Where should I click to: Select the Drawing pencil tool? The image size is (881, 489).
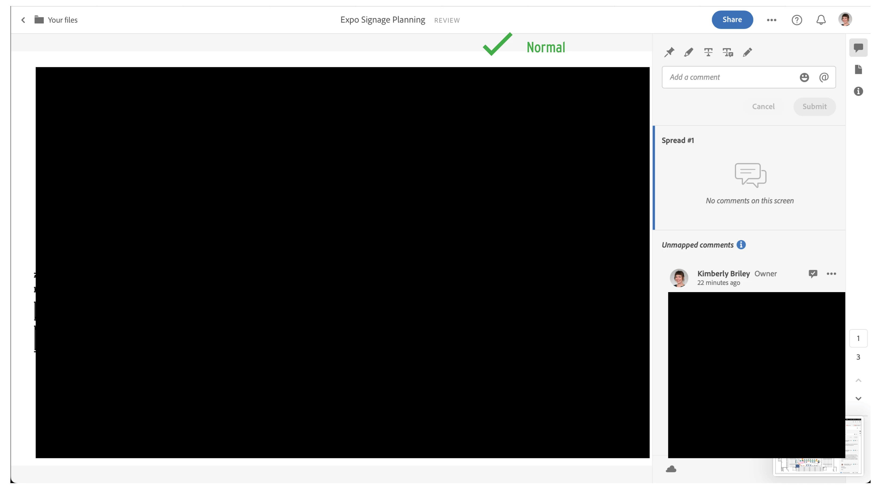tap(747, 52)
